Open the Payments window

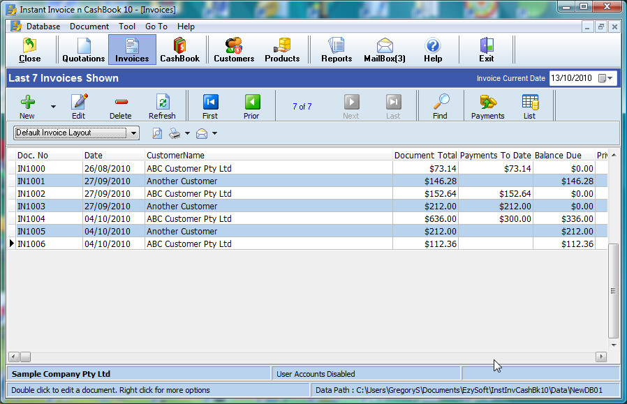pyautogui.click(x=488, y=106)
